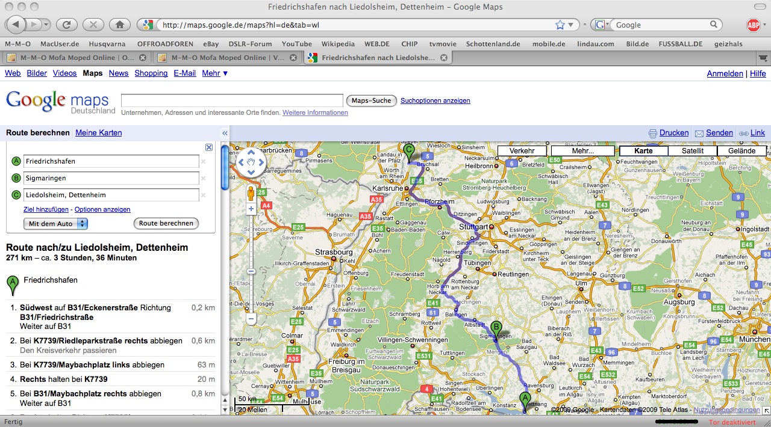Switch map to Gelände terrain view
The image size is (771, 427).
coord(741,151)
